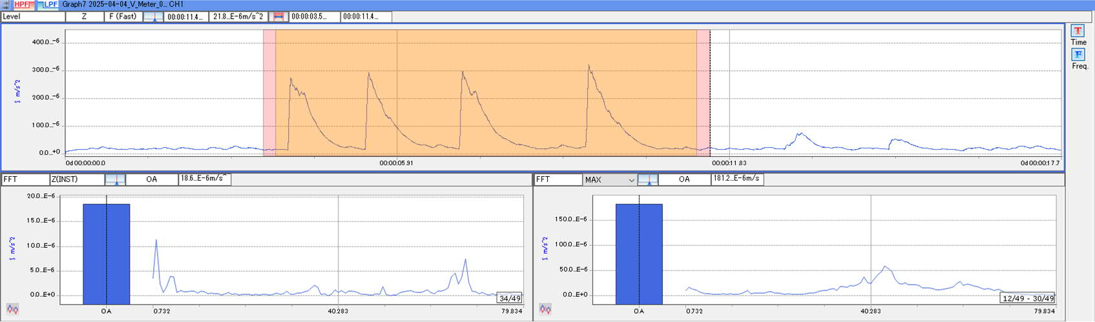Toggle the LPF low-pass filter icon
The image size is (1095, 322).
coord(48,5)
